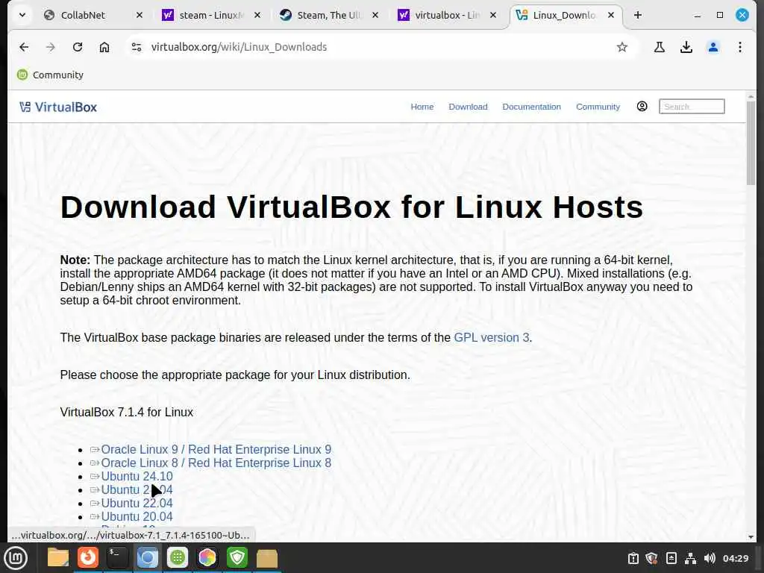Select the Chromium browser taskbar icon
This screenshot has height=573, width=764.
(147, 558)
